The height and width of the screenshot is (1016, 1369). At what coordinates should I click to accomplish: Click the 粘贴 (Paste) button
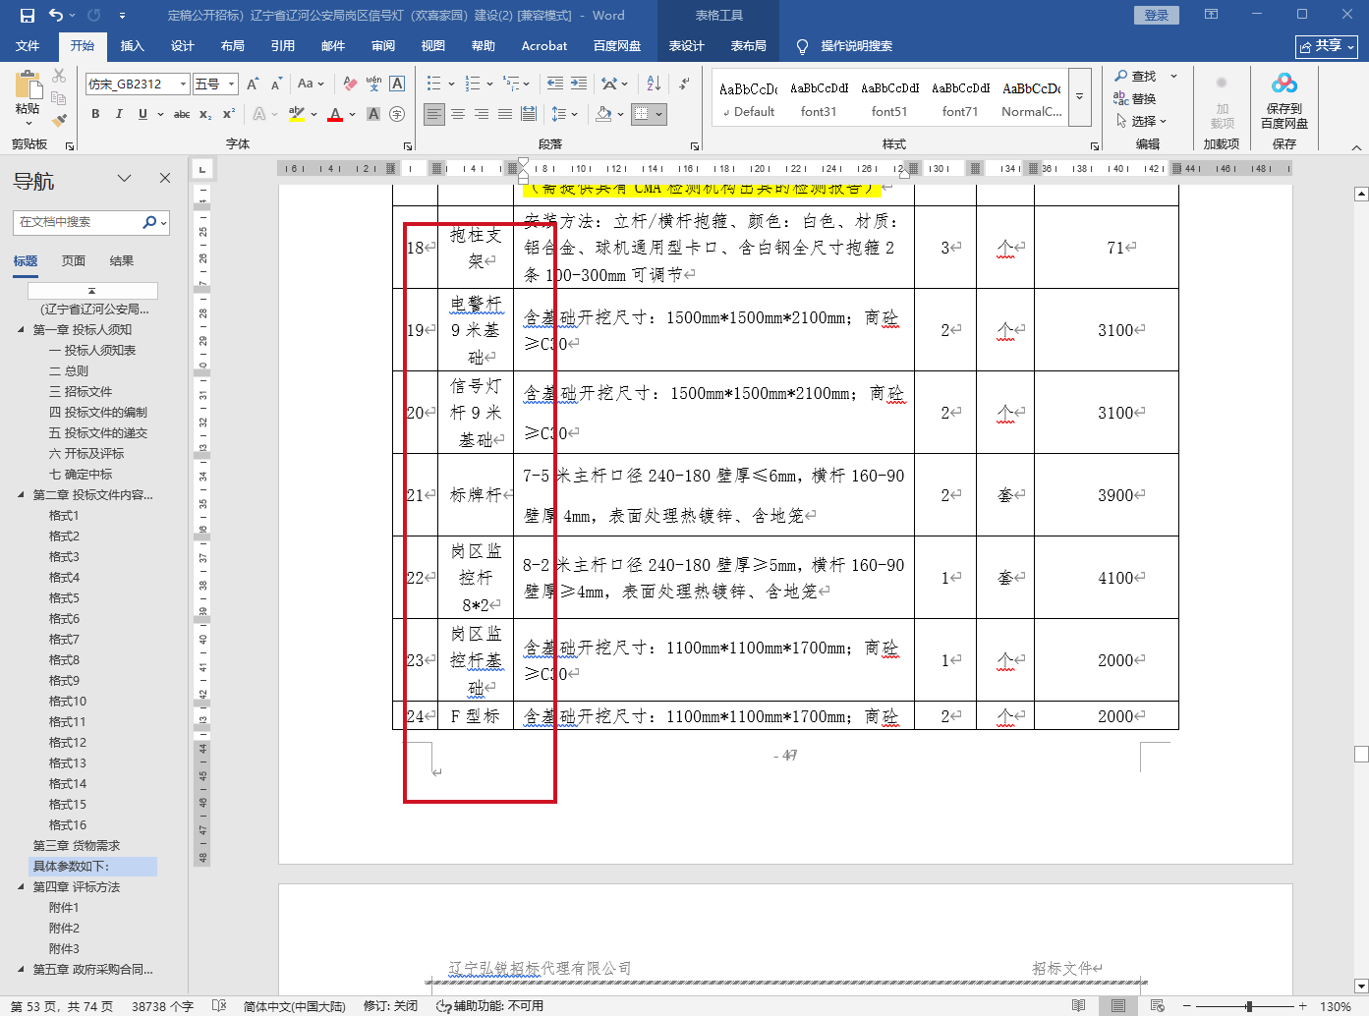click(x=28, y=98)
